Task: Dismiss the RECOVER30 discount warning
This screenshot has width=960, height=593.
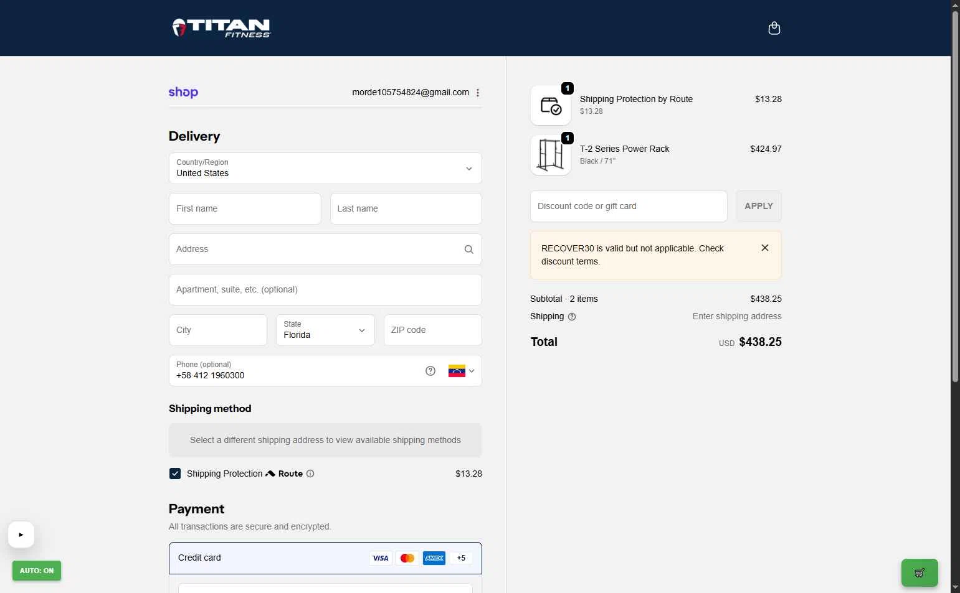Action: point(765,248)
